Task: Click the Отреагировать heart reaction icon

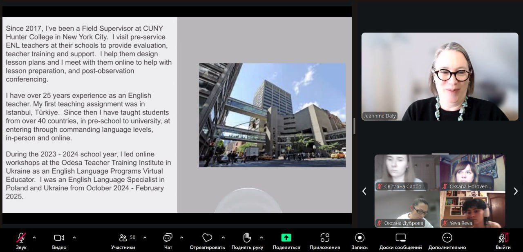Action: 207,238
